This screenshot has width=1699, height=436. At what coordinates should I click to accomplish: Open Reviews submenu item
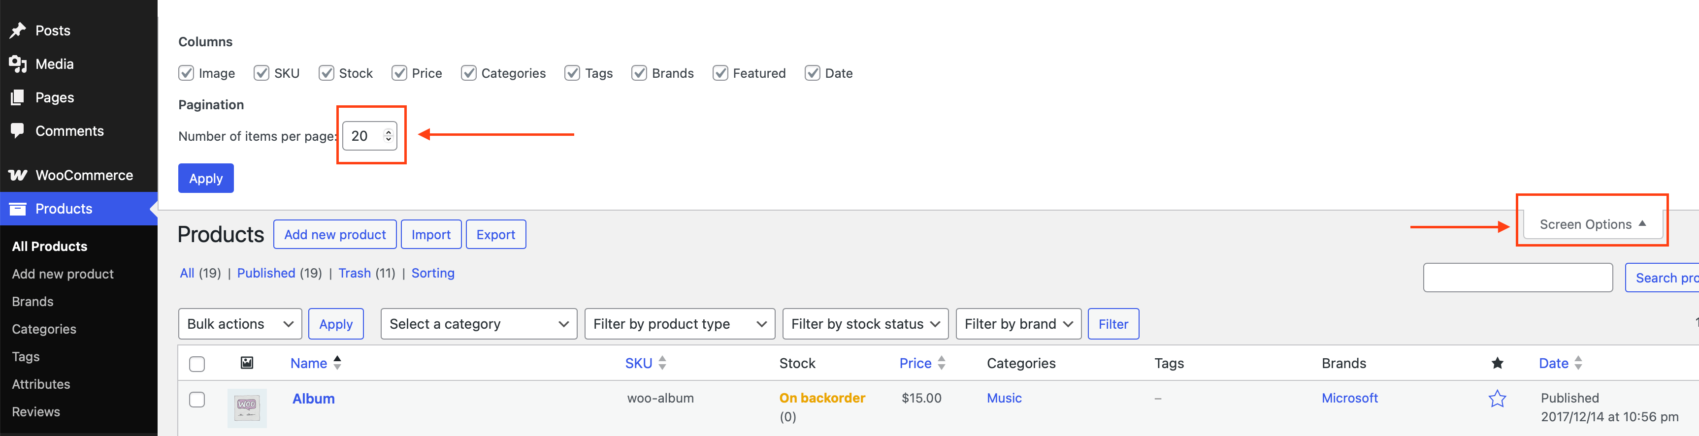coord(35,411)
